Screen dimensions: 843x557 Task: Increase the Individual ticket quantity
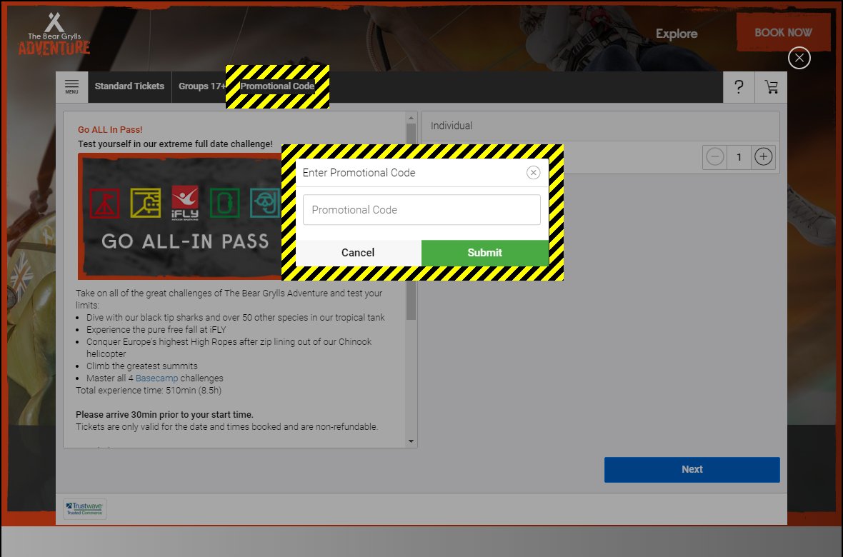coord(764,157)
